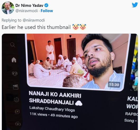Open the partially visible KAL video title
Viewport: 140px width, 130px height.
tap(132, 103)
